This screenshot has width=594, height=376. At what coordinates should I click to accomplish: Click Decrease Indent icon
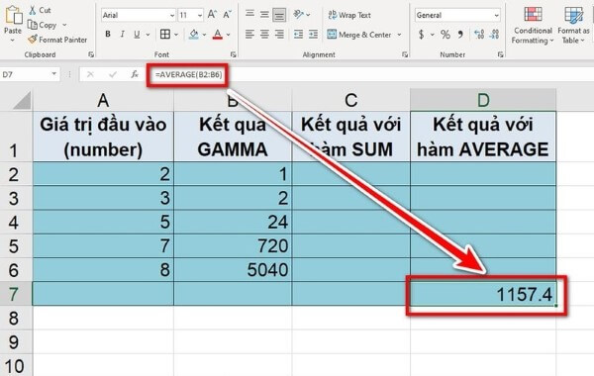click(299, 35)
